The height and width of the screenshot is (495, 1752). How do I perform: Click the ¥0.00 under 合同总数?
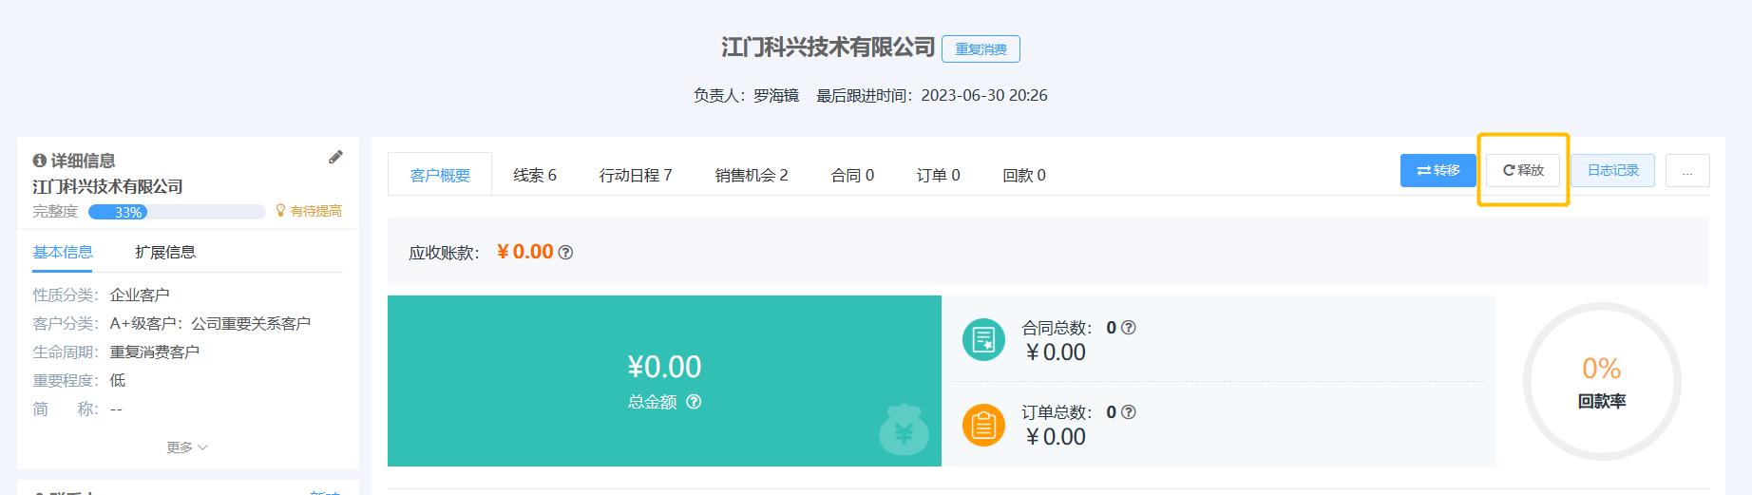click(1055, 352)
